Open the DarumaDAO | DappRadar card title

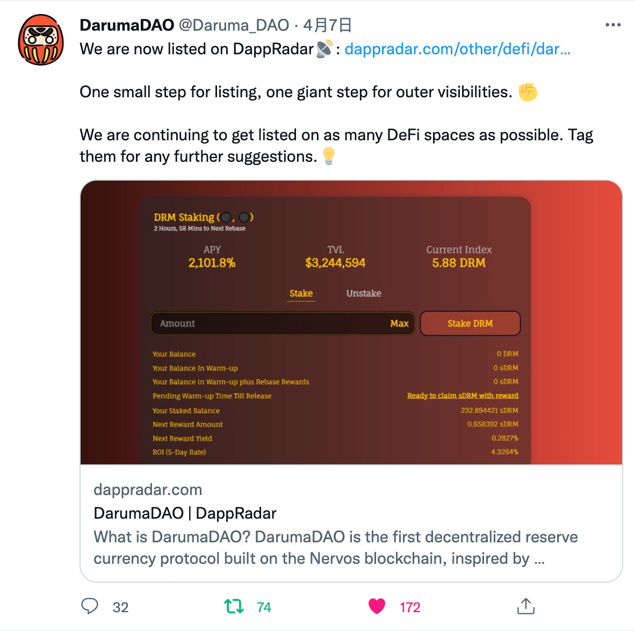click(x=185, y=513)
